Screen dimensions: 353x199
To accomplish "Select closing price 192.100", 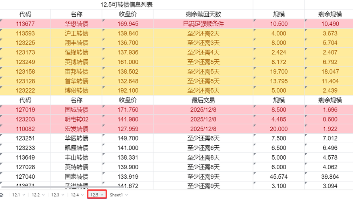I will tap(128, 91).
